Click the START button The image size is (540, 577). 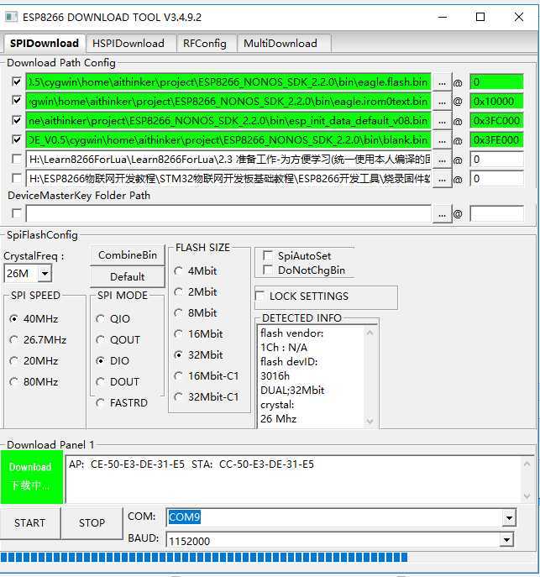[x=29, y=523]
